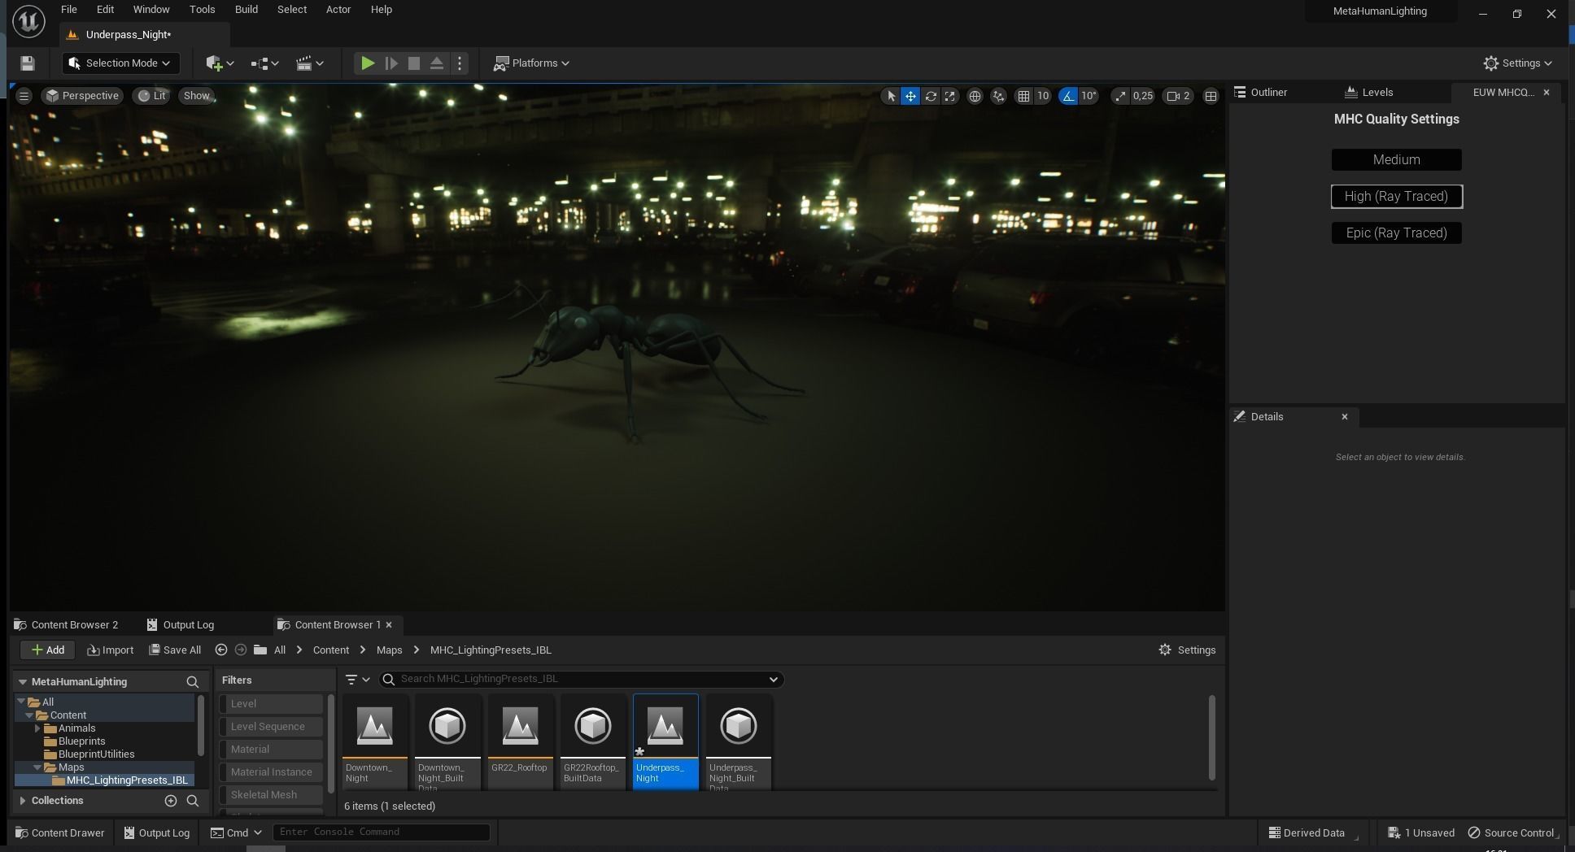The height and width of the screenshot is (852, 1575).
Task: Open the Window menu
Action: point(151,10)
